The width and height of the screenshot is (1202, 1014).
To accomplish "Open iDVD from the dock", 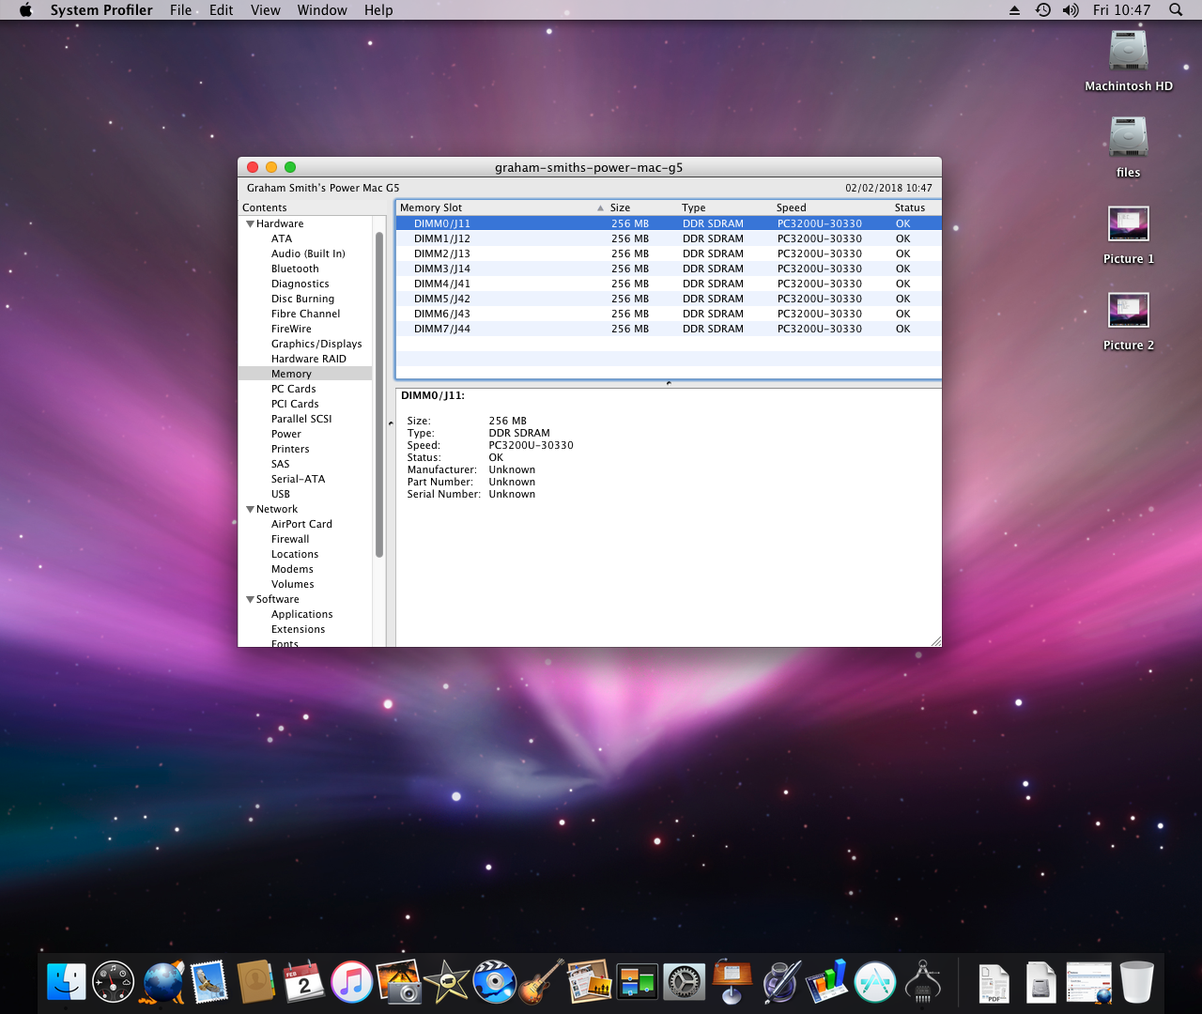I will [x=494, y=982].
